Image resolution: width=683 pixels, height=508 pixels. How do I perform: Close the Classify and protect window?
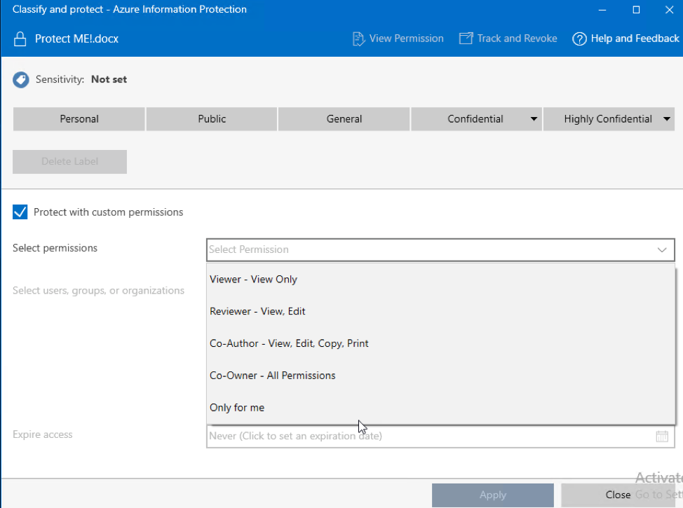(670, 10)
